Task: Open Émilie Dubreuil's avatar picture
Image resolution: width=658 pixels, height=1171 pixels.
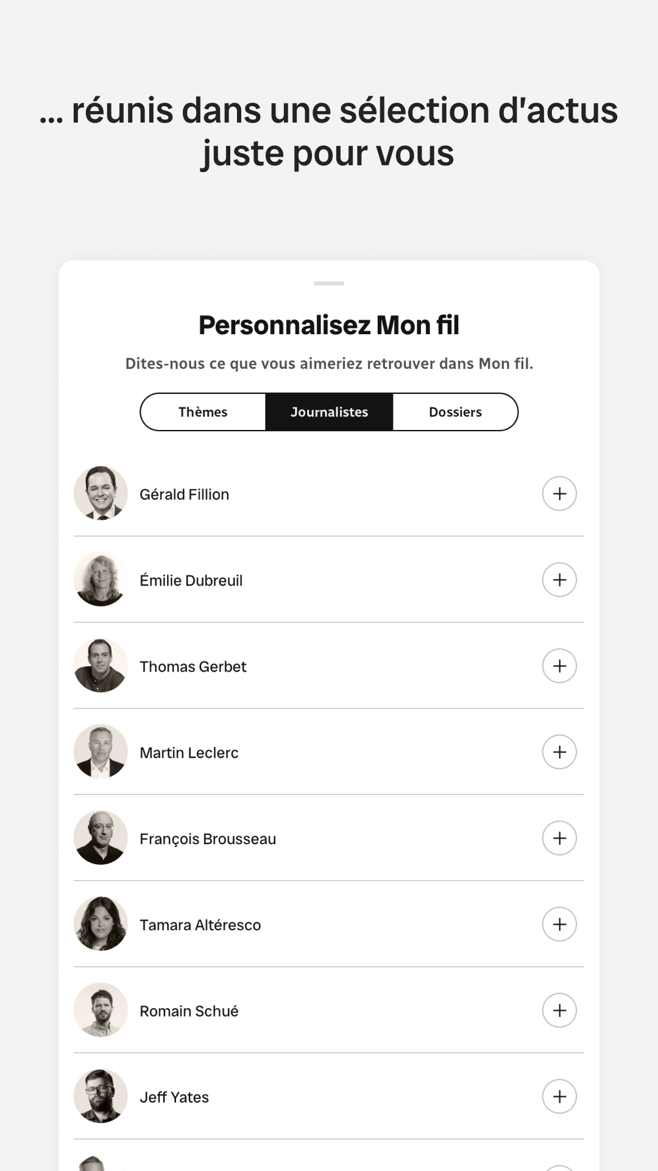Action: point(101,579)
